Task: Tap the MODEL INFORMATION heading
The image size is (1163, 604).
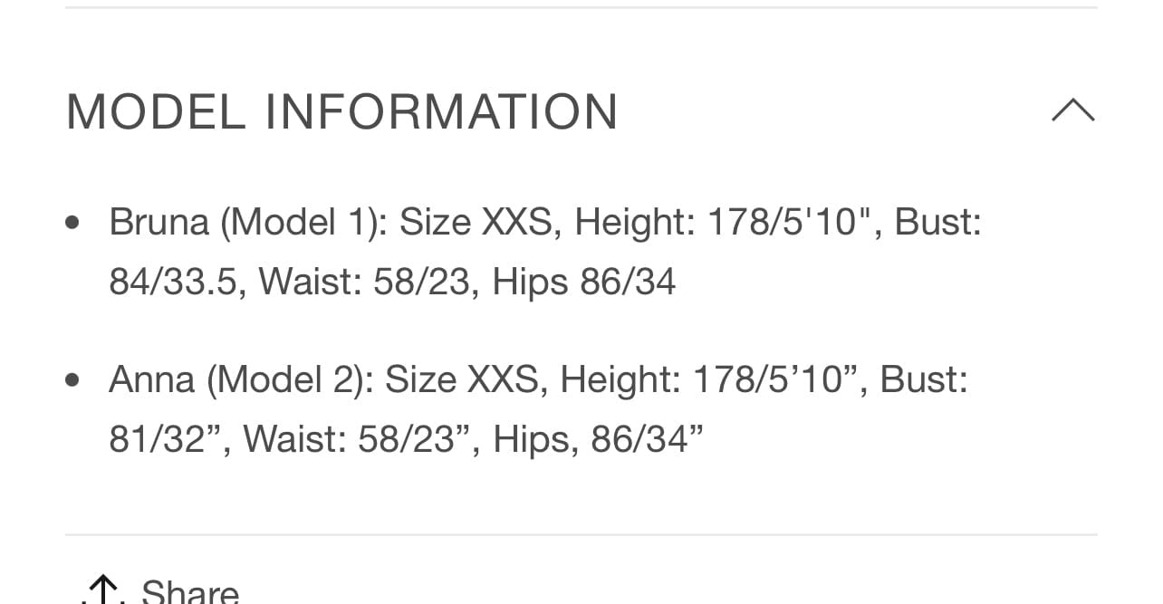Action: 342,111
